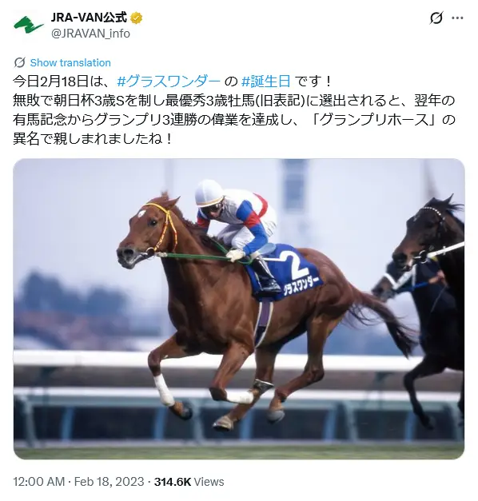
Task: Open the #グラスワンダー hashtag
Action: point(169,82)
